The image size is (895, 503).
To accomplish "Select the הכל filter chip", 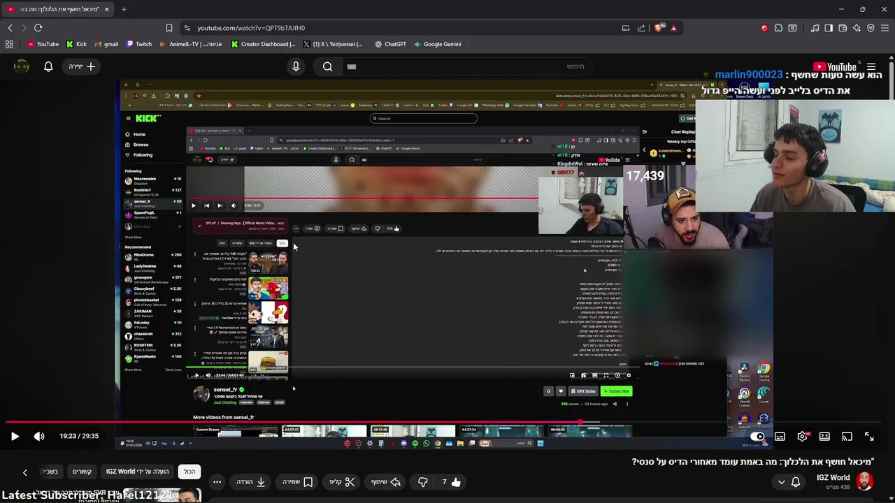I will [189, 472].
